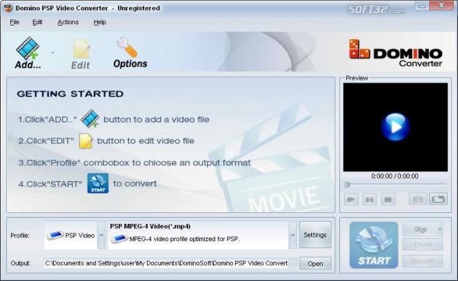
Task: Click the Domino Converter logo
Action: click(x=395, y=53)
